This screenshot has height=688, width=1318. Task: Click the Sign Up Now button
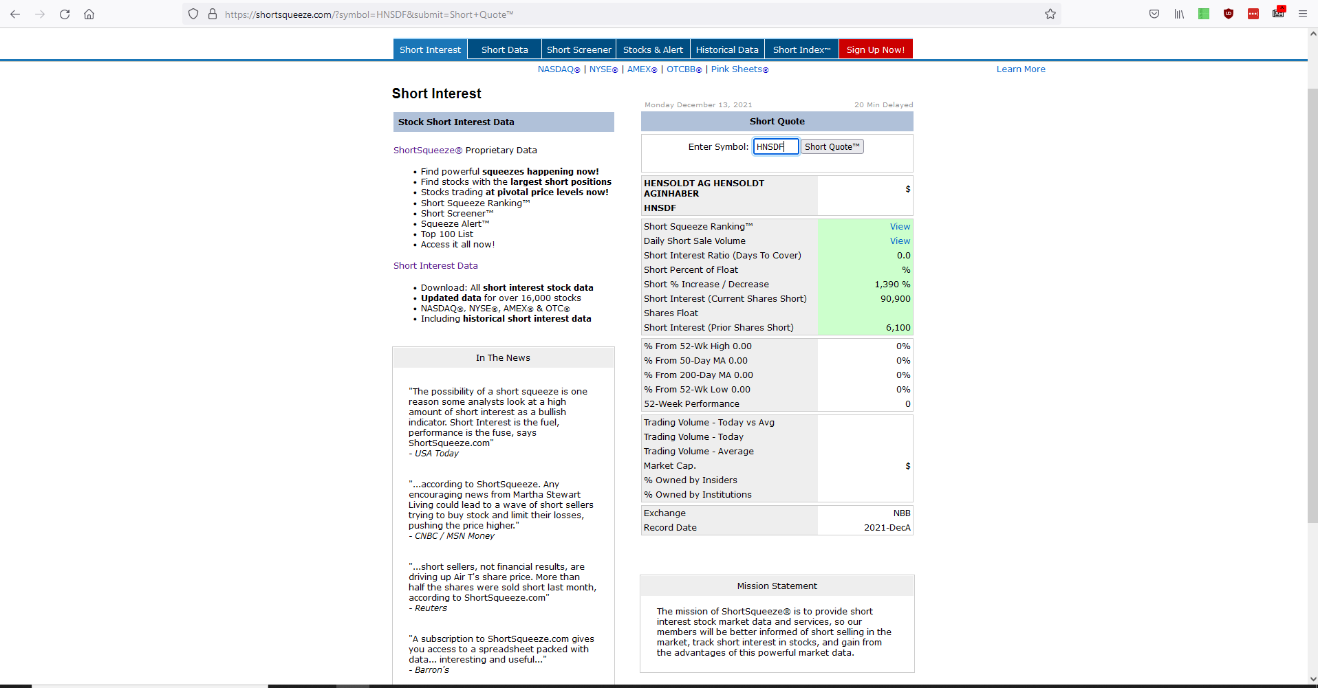click(x=876, y=49)
